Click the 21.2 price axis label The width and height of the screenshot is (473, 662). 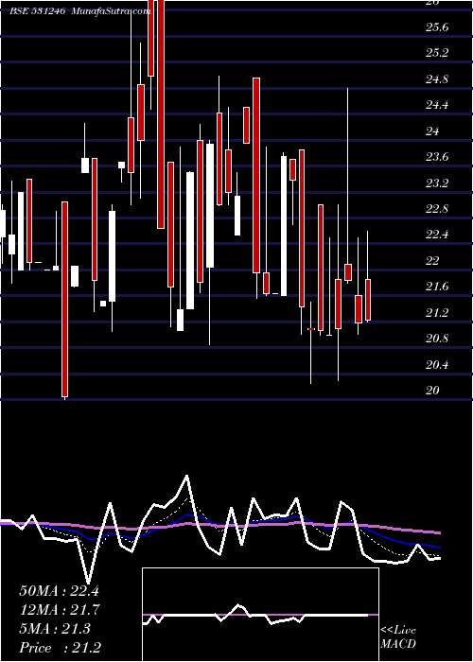[x=437, y=313]
